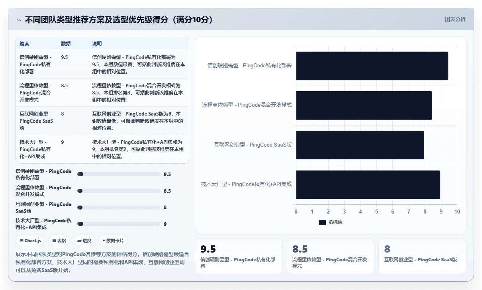
Task: Click the 图表分析 label in the header
Action: [455, 19]
